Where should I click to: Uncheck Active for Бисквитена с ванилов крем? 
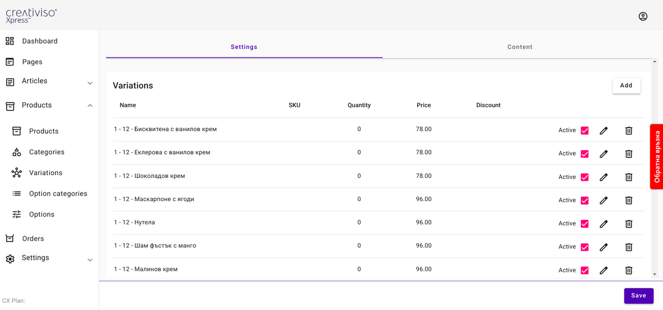[585, 130]
